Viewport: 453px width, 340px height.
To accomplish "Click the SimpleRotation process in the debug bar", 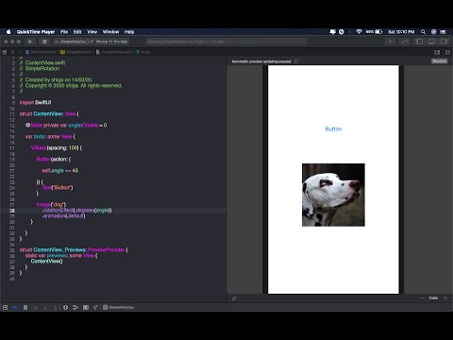I will point(118,307).
